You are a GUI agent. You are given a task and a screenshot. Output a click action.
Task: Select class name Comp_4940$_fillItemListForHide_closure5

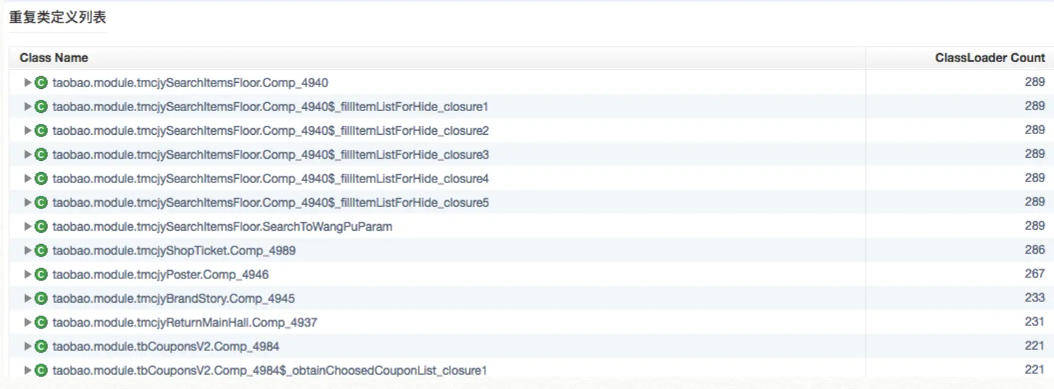coord(271,203)
